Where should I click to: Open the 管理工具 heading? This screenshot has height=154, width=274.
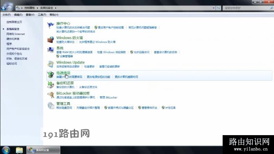coord(63,104)
